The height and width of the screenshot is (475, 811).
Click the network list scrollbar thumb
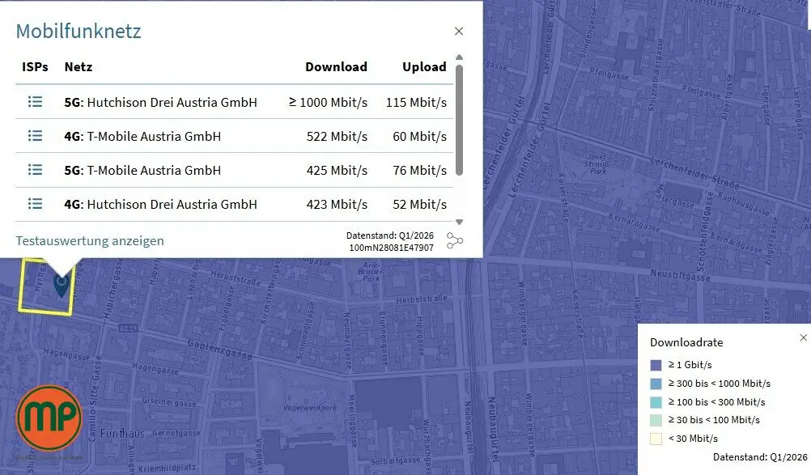(x=459, y=120)
